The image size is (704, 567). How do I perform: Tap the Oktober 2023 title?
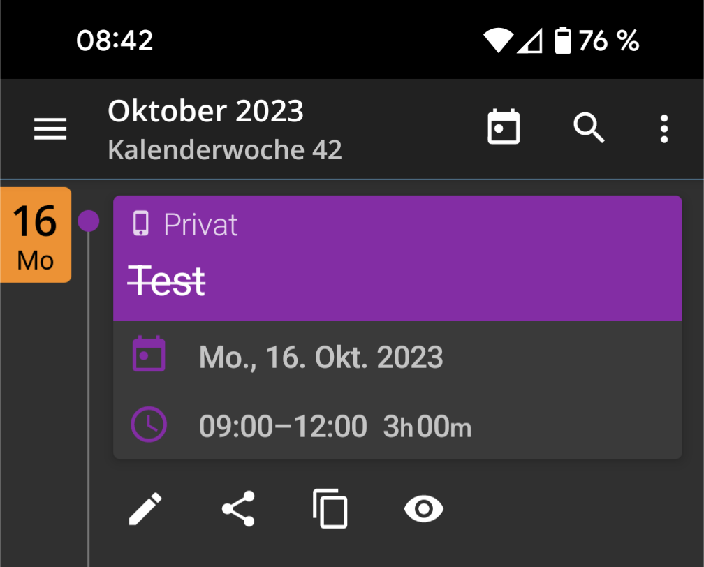tap(205, 112)
